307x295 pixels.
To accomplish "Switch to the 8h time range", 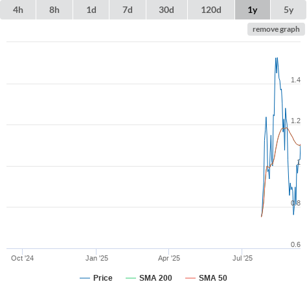I will click(54, 10).
